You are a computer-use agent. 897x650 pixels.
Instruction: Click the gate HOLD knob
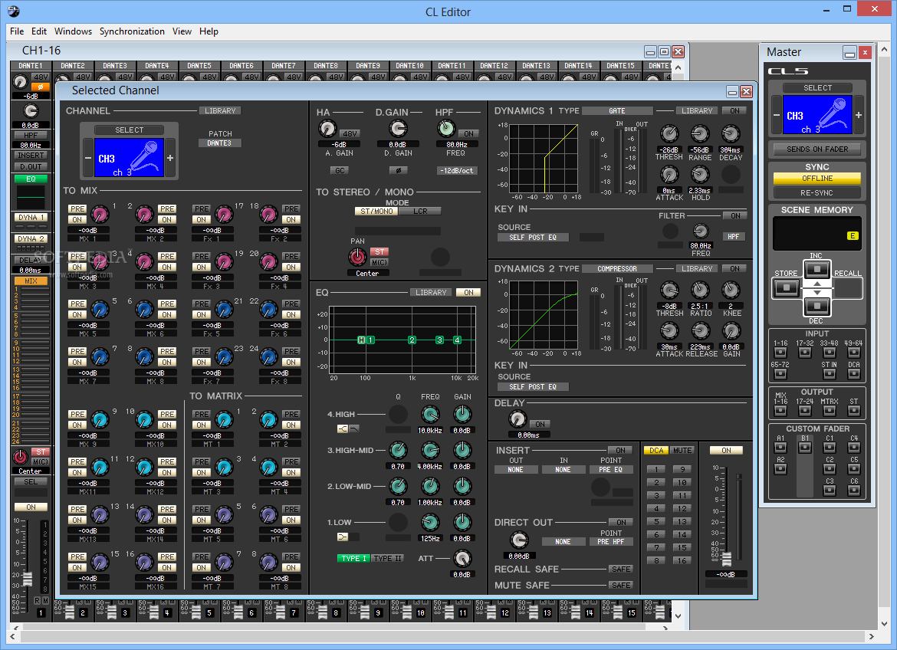click(x=700, y=175)
